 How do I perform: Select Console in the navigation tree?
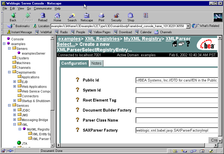click(17, 39)
